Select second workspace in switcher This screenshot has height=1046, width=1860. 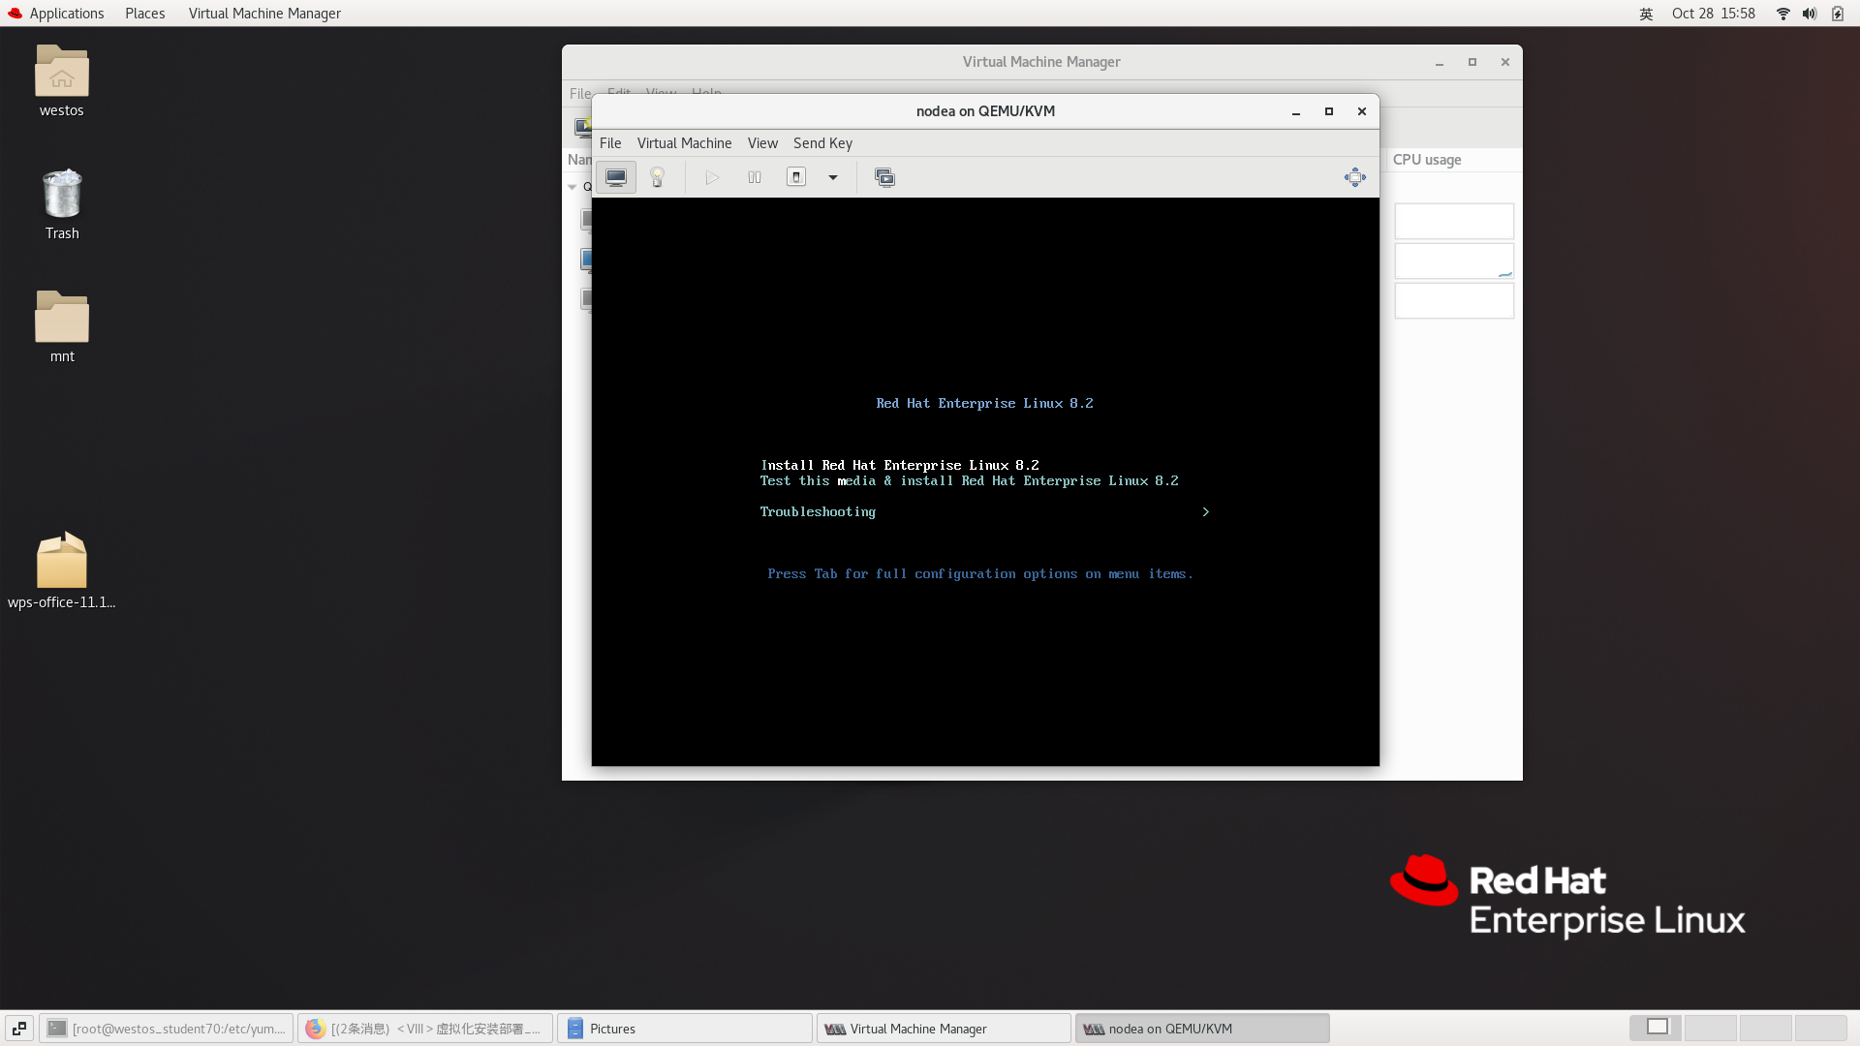point(1711,1028)
